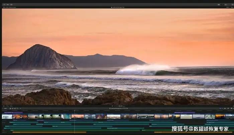Toggle the inspector panel visibility button
234x135 pixels.
tap(226, 4)
